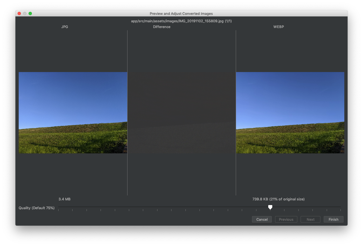Click the Finish button to apply conversion
Screen dimensions: 363x246
click(x=333, y=219)
